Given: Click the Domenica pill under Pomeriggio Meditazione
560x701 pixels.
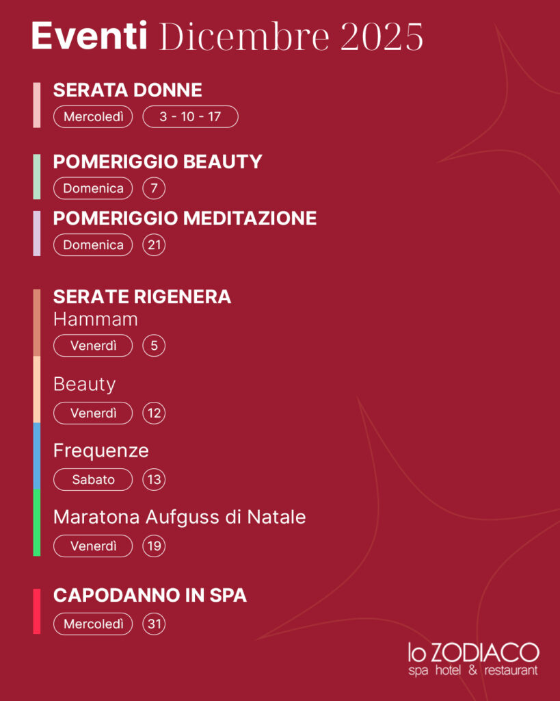Looking at the screenshot, I should [93, 245].
